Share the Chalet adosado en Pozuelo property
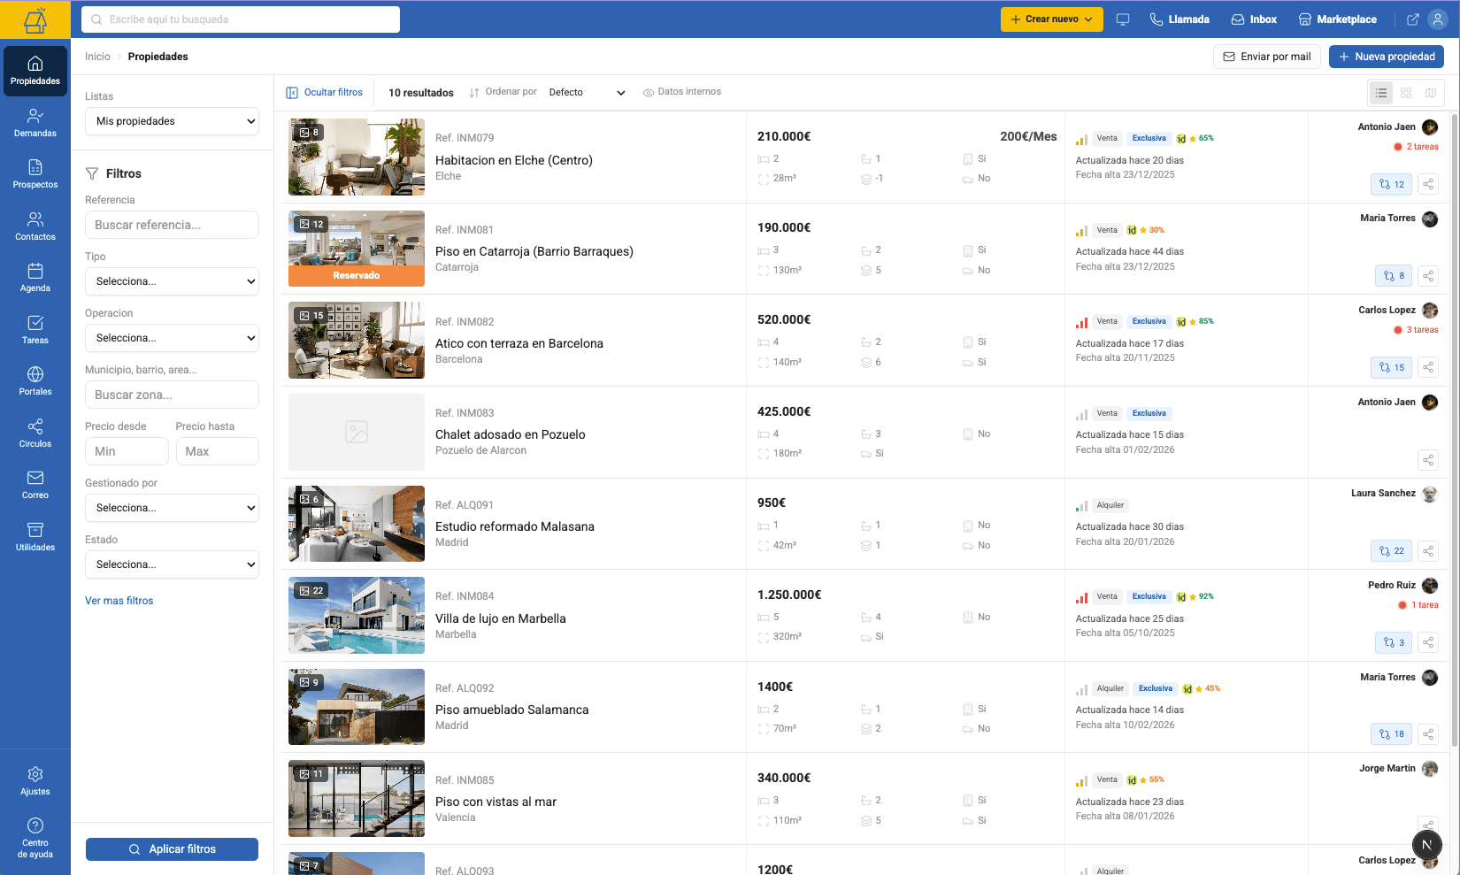The width and height of the screenshot is (1460, 875). [x=1428, y=459]
